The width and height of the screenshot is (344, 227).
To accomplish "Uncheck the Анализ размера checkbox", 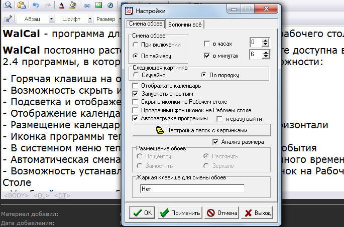I will 215,142.
